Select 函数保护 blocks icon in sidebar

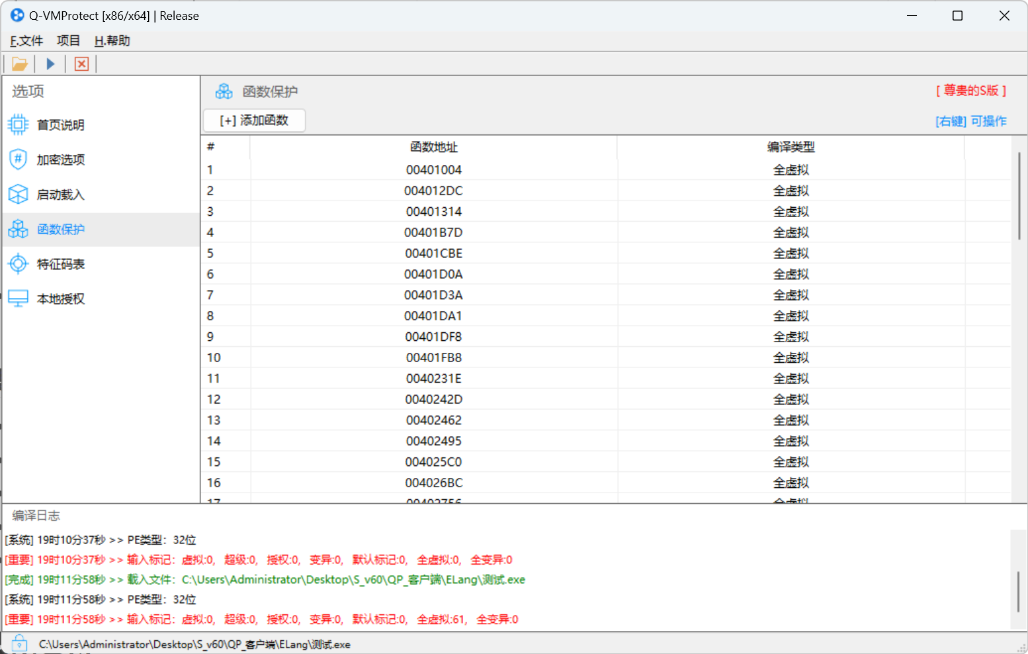pyautogui.click(x=18, y=229)
